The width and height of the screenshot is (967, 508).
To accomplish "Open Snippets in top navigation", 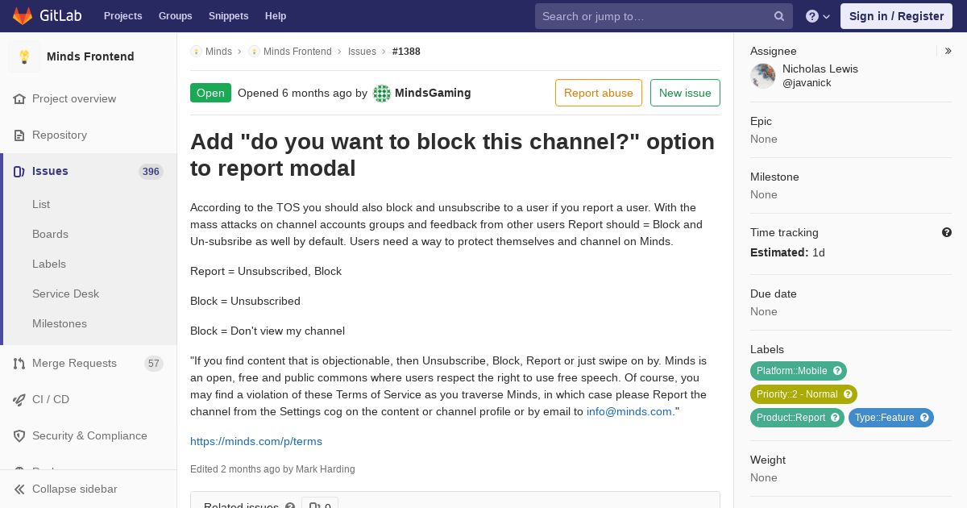I will pos(228,16).
